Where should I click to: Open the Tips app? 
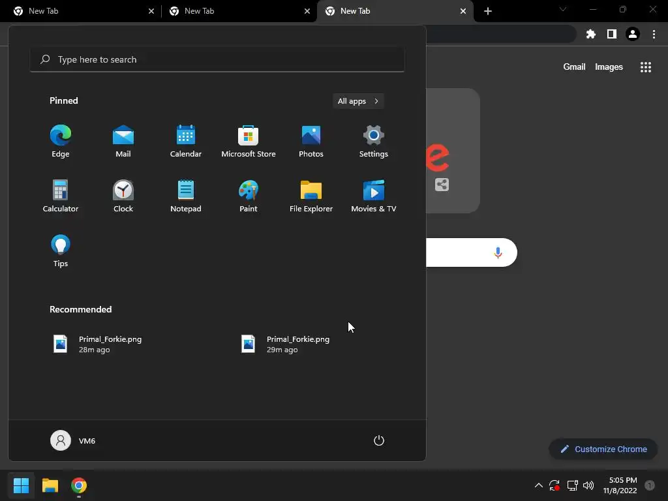click(61, 251)
